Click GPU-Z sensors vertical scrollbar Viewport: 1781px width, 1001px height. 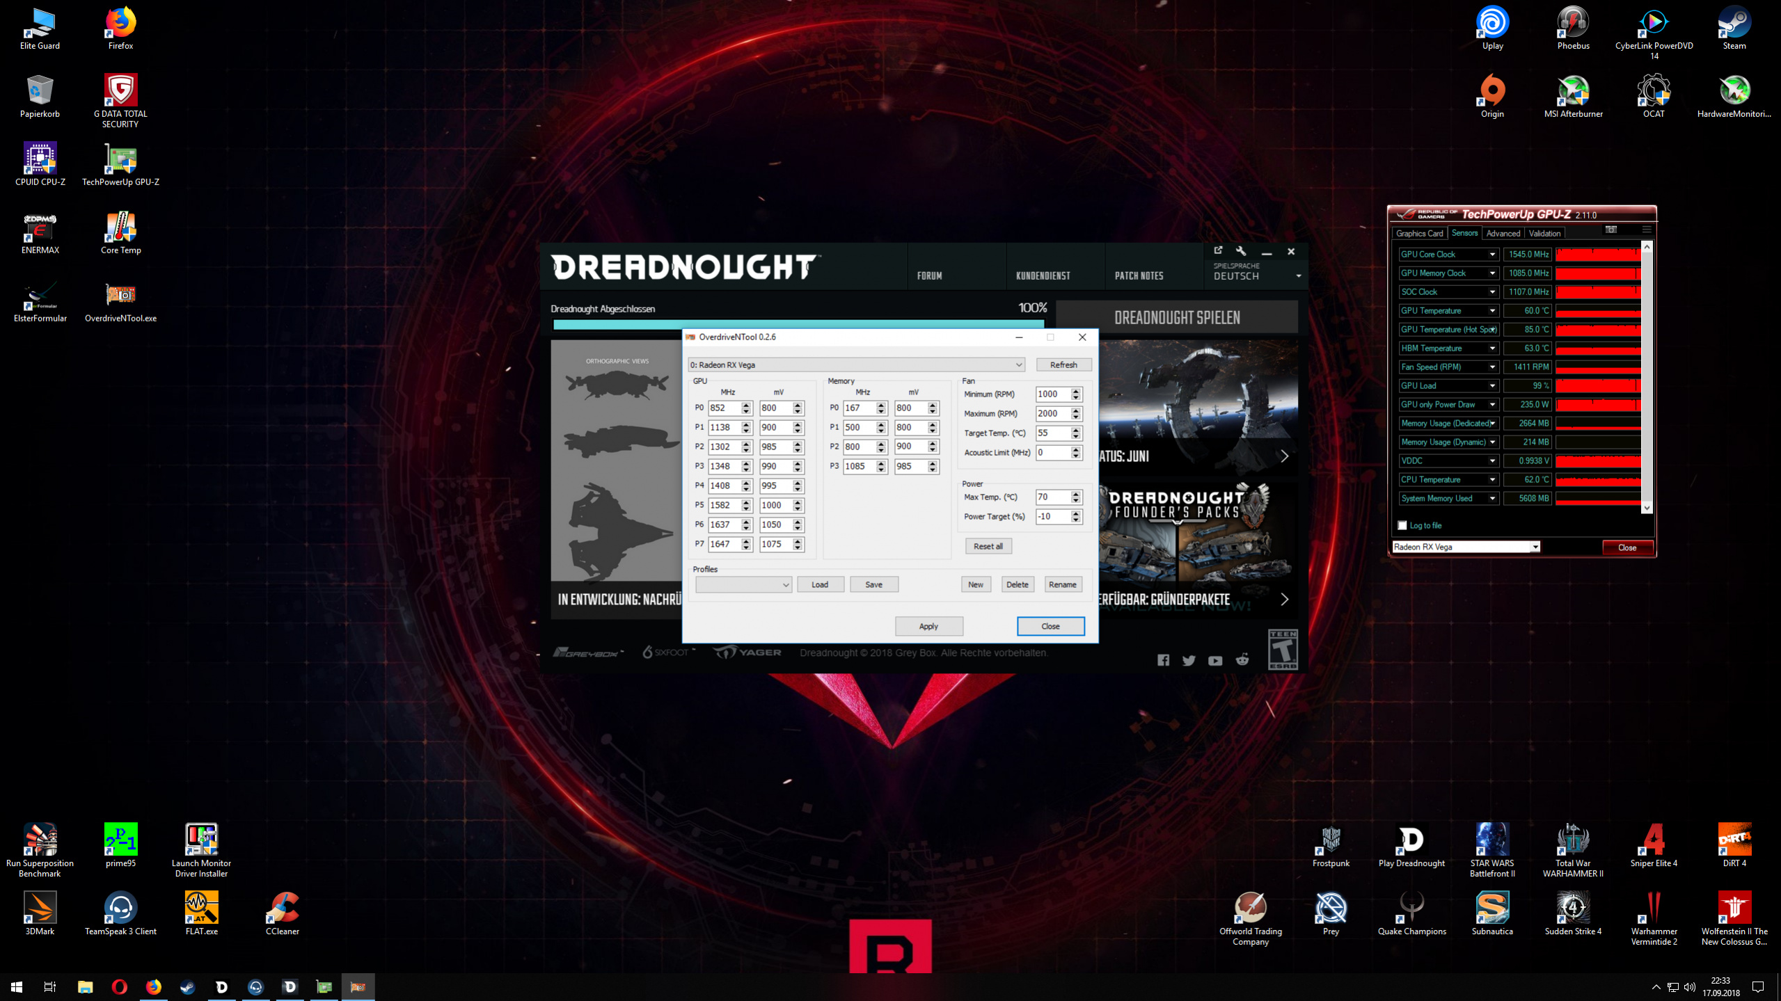click(x=1646, y=378)
